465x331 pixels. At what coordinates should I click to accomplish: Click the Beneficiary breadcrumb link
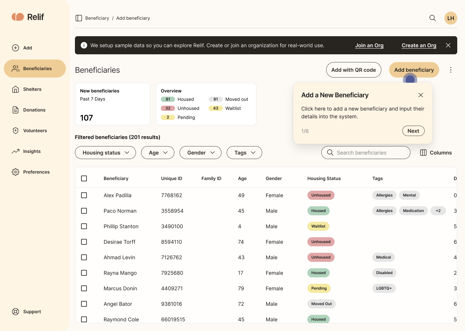[97, 18]
